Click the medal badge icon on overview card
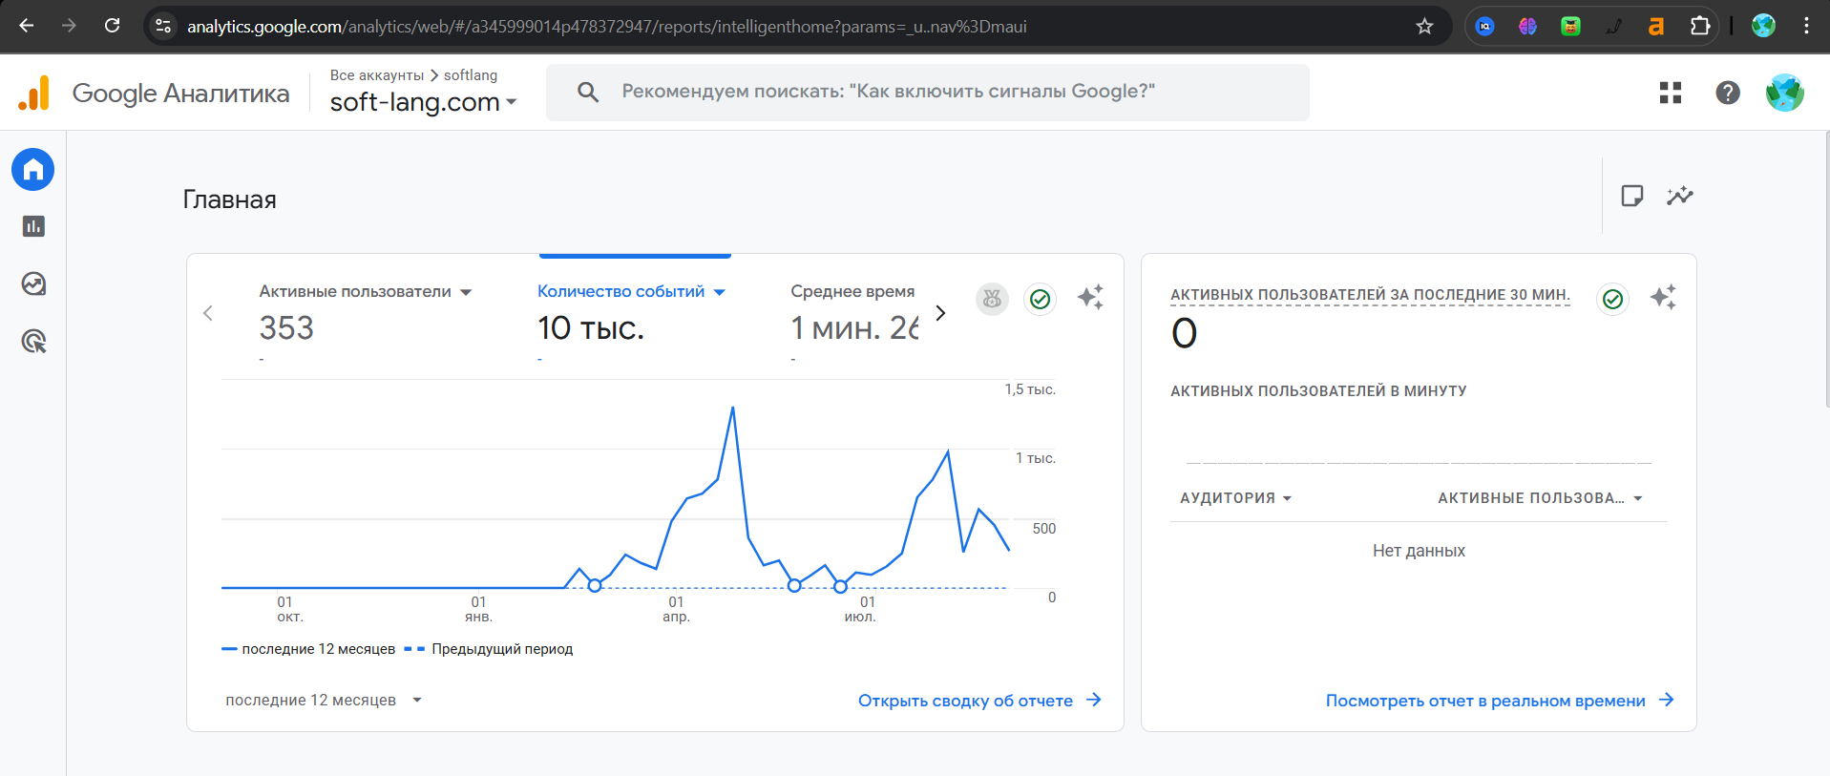The height and width of the screenshot is (776, 1830). [x=992, y=299]
